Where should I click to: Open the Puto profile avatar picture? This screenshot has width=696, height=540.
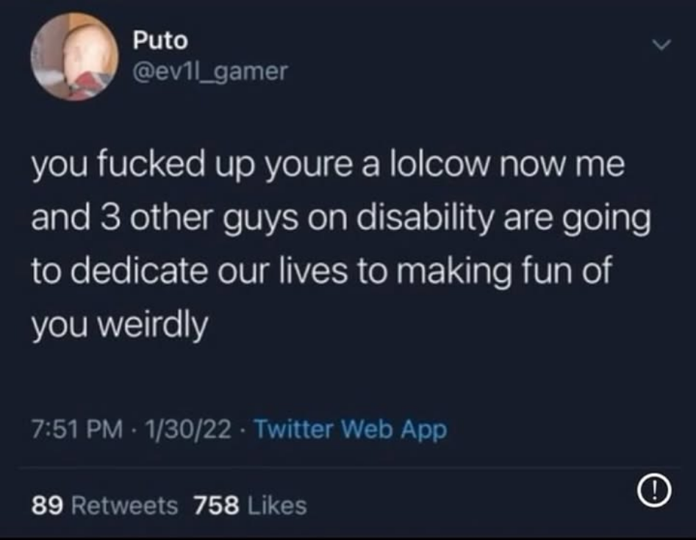click(74, 57)
